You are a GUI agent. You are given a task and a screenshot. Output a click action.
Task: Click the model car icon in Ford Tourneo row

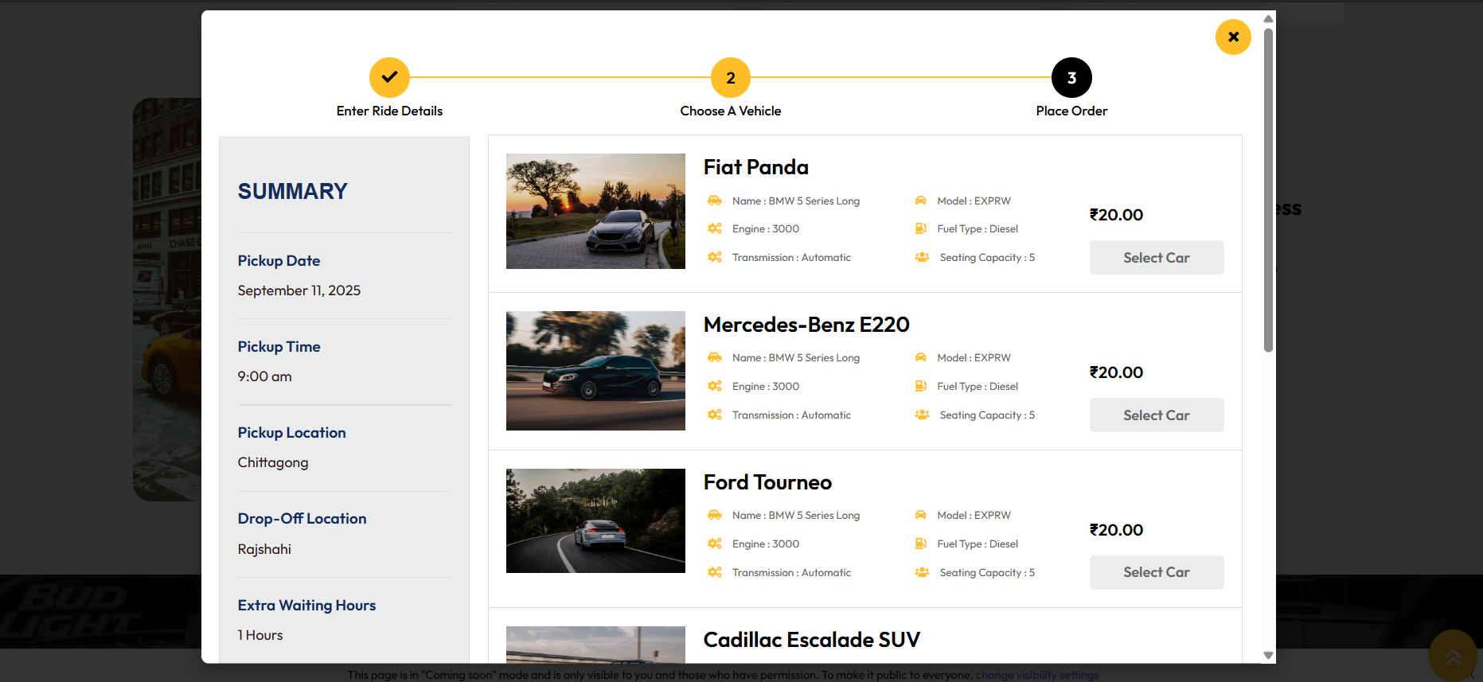coord(921,515)
